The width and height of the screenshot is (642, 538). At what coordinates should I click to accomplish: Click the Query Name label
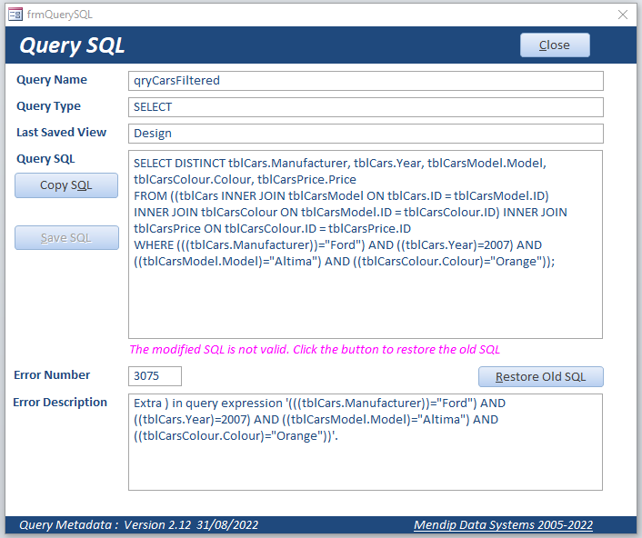point(52,80)
